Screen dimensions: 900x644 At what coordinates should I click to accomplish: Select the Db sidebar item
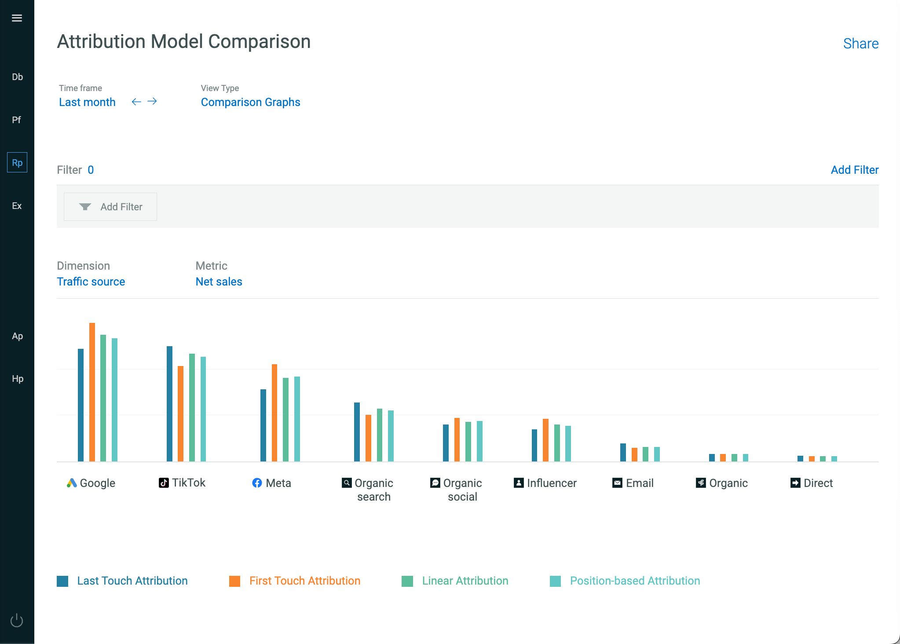click(x=17, y=77)
